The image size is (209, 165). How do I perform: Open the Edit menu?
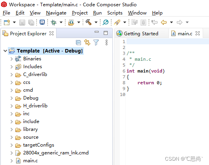point(20,13)
